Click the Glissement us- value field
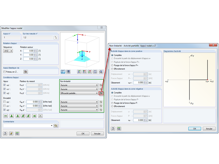 click(x=138, y=120)
